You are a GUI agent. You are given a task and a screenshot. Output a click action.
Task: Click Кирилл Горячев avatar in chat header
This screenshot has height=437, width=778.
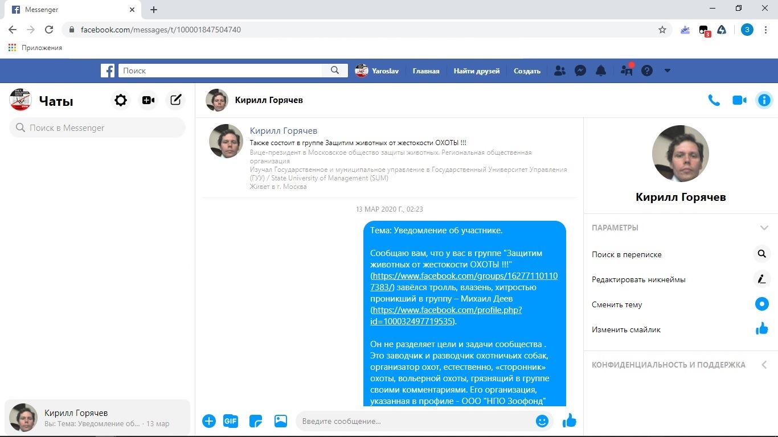coord(217,100)
